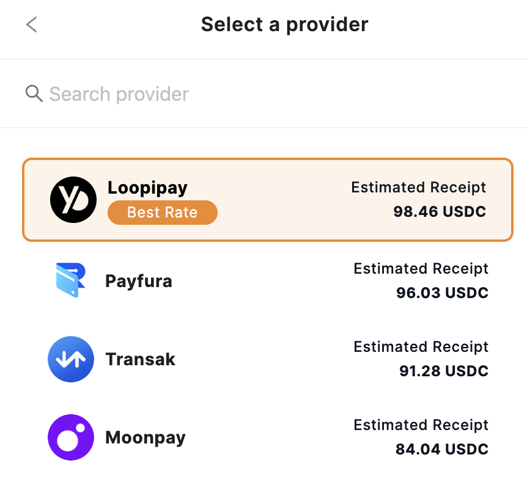Select the Moonpay provider name
This screenshot has width=527, height=496.
click(146, 437)
